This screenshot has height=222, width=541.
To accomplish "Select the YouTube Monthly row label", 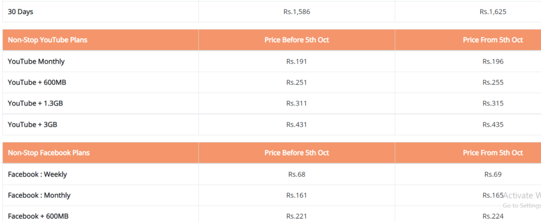I will pyautogui.click(x=36, y=62).
